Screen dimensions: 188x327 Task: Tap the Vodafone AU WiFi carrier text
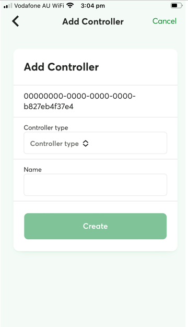click(x=39, y=6)
